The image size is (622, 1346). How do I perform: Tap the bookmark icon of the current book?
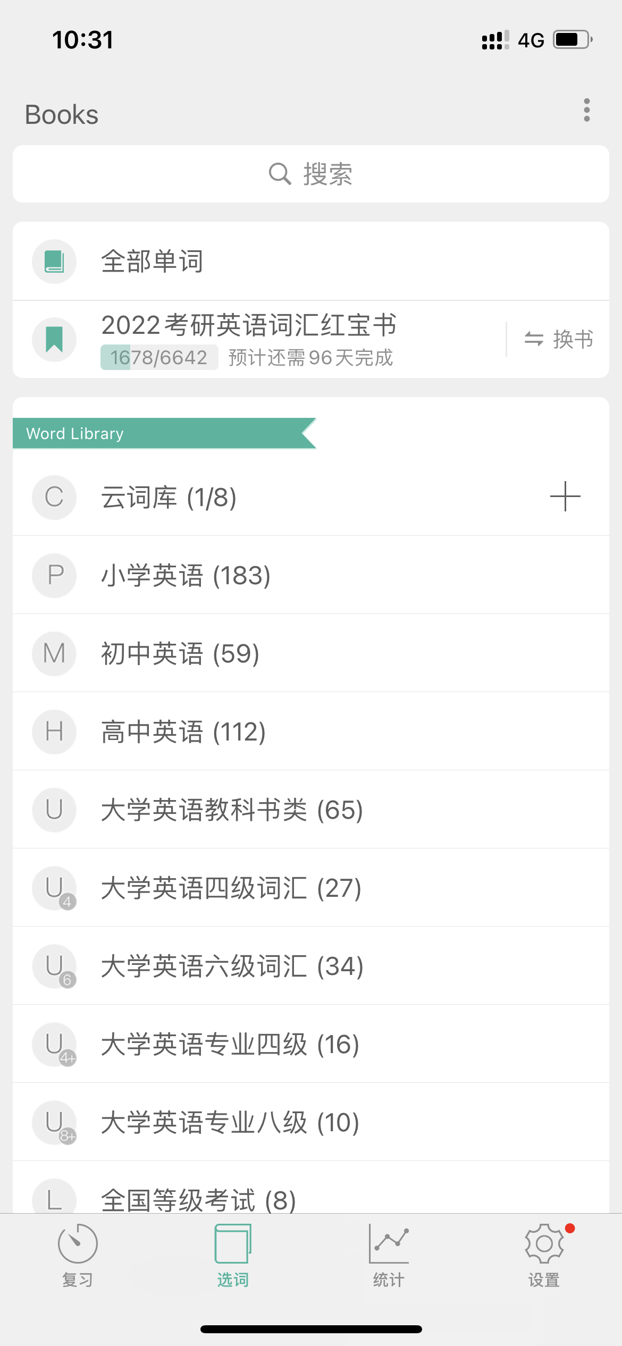point(54,339)
